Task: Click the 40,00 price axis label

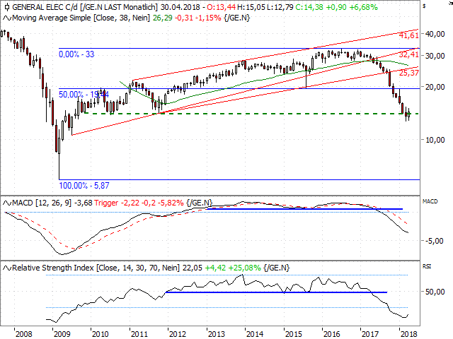Action: [435, 34]
